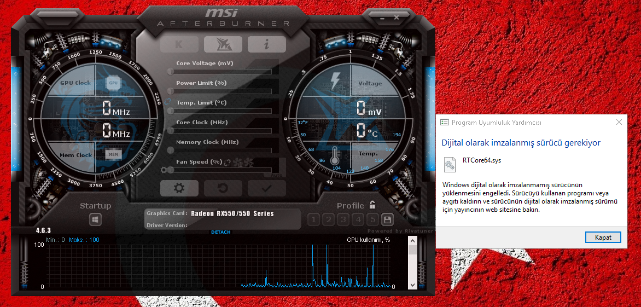Image resolution: width=641 pixels, height=307 pixels.
Task: Open the information i button
Action: (x=266, y=44)
